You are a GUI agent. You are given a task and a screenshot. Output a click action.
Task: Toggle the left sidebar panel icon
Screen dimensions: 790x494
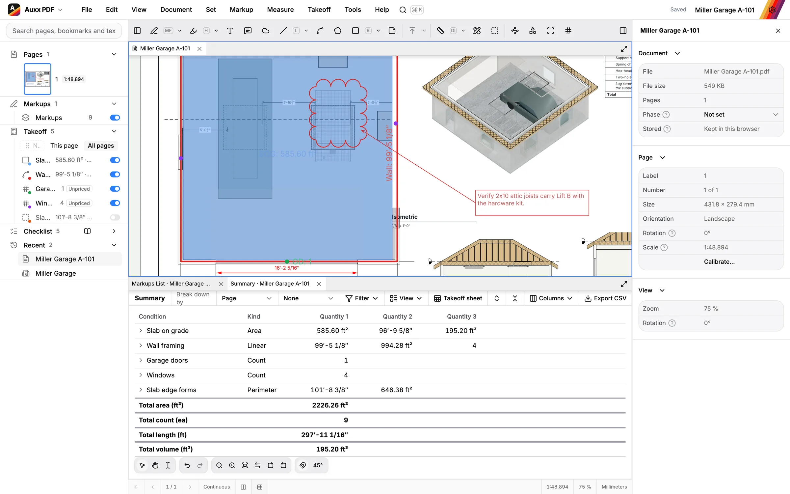coord(137,31)
